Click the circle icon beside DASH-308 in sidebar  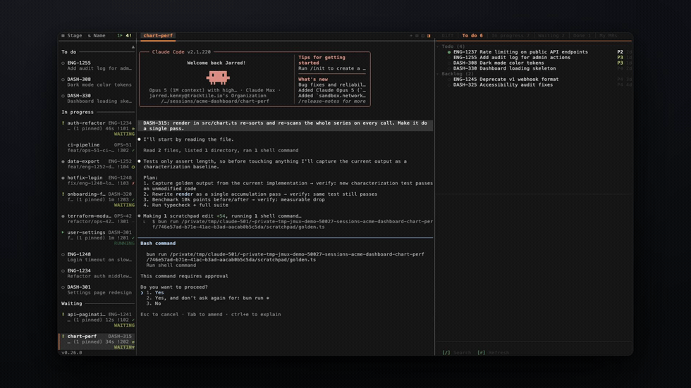tap(63, 80)
